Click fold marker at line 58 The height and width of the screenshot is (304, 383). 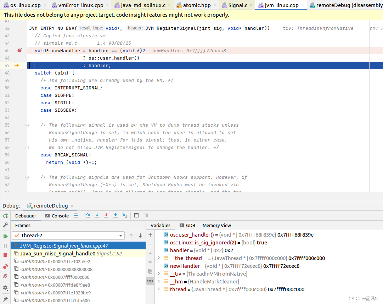point(27,148)
